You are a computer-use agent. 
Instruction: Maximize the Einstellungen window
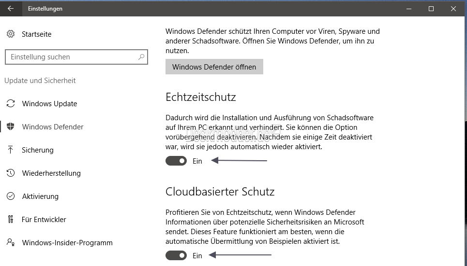coord(431,9)
